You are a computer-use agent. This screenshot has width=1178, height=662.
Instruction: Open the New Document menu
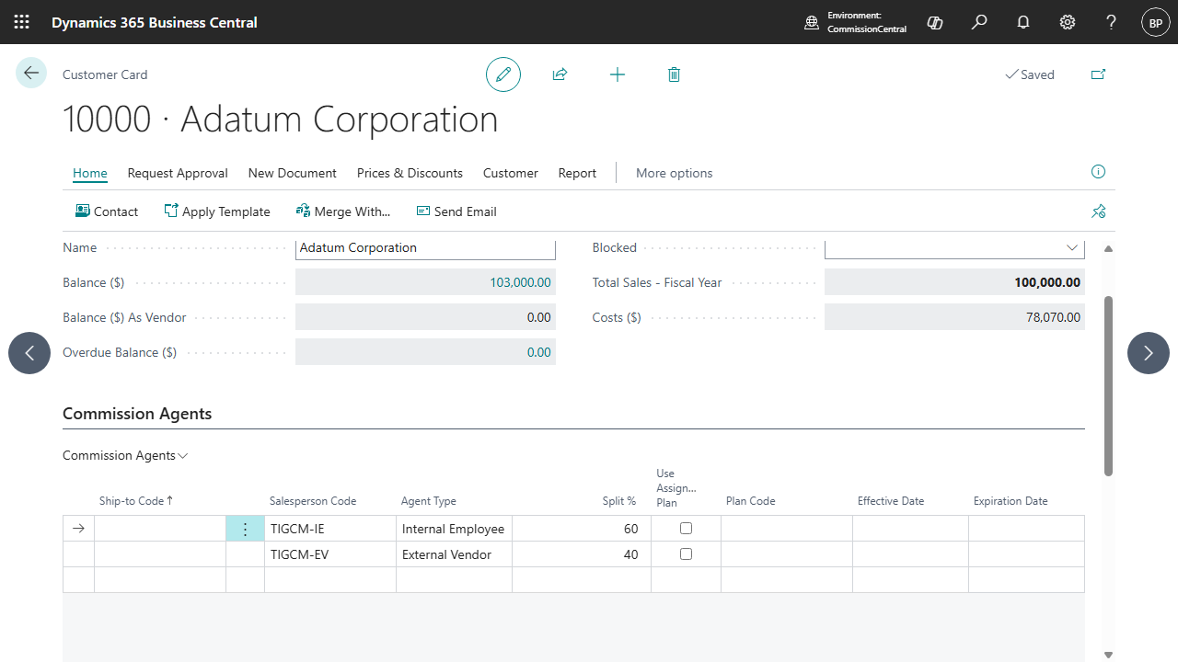click(293, 173)
